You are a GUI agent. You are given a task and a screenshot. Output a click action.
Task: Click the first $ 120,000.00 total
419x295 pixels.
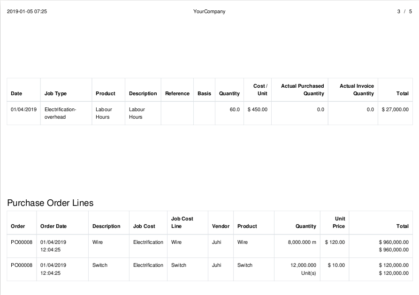pyautogui.click(x=394, y=265)
